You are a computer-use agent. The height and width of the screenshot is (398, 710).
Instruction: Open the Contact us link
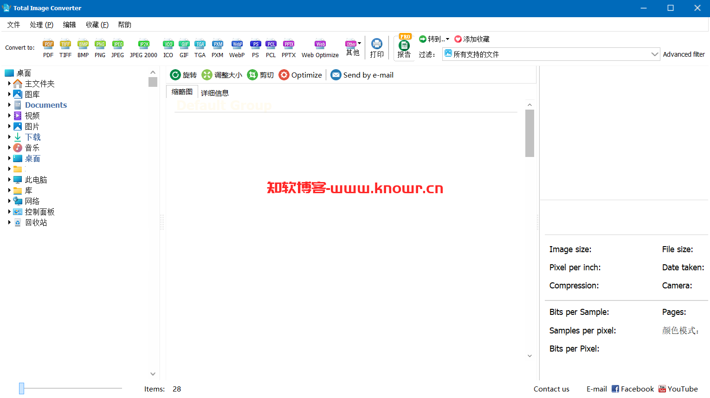pos(551,389)
